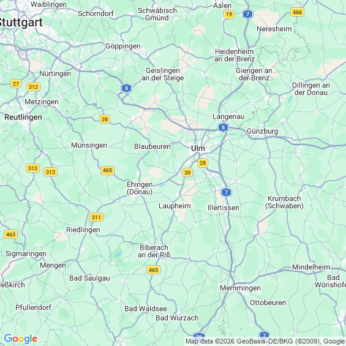Click the Stuttgart city label

[x=21, y=23]
